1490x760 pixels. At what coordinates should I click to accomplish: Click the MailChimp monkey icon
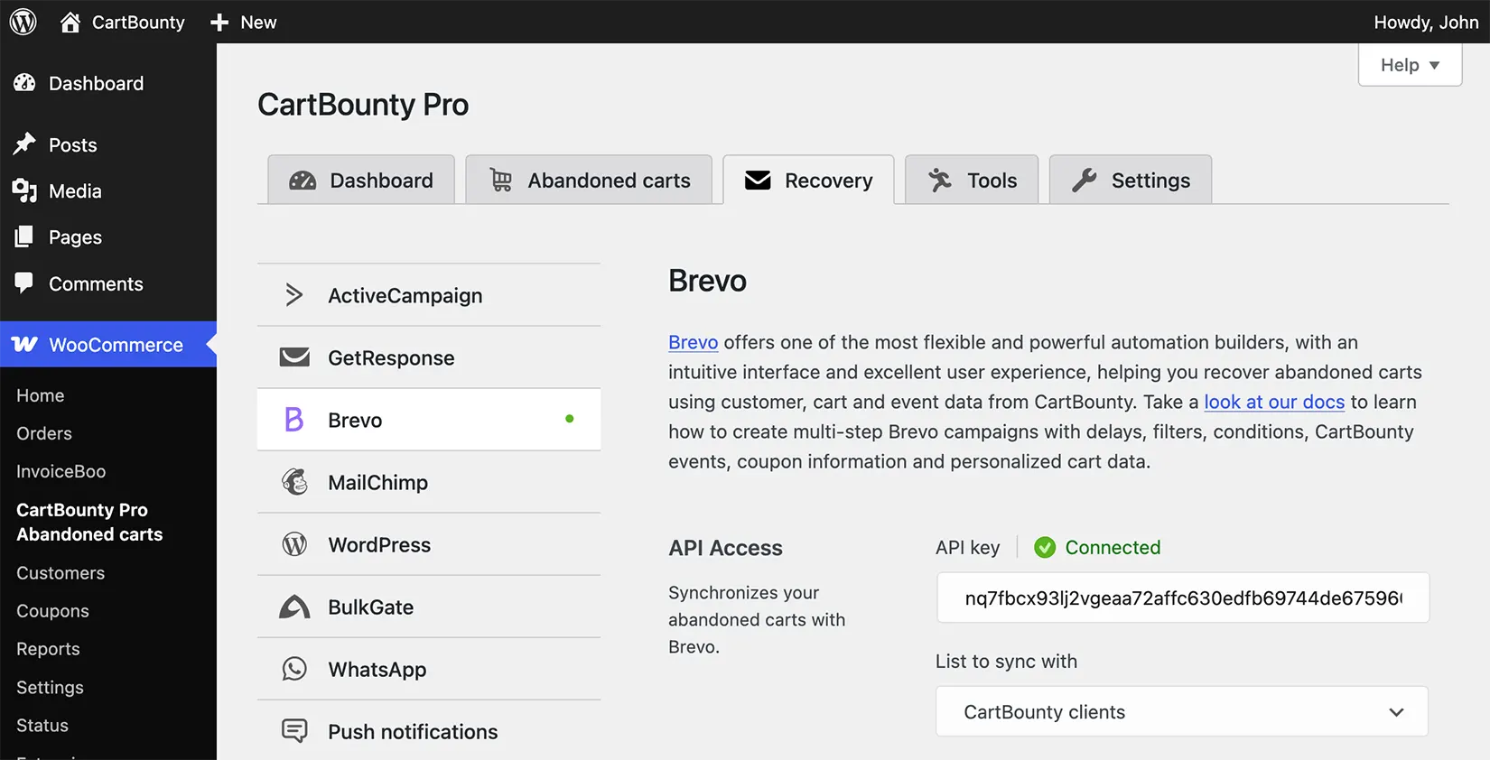click(x=294, y=482)
